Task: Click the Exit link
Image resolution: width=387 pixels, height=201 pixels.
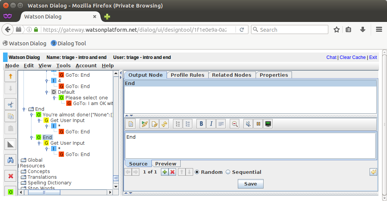Action: coord(373,57)
